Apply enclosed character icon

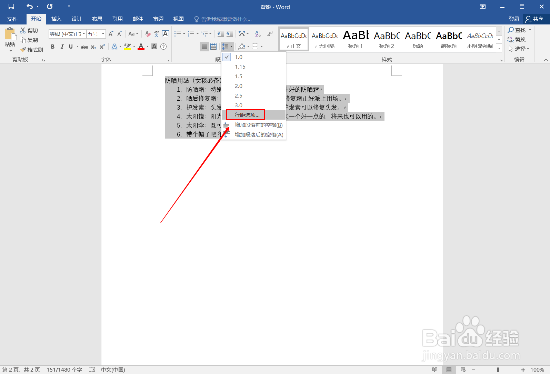click(163, 47)
